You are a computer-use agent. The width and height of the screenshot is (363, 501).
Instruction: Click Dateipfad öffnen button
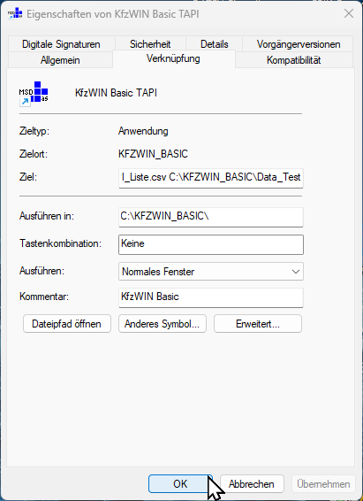pyautogui.click(x=67, y=324)
